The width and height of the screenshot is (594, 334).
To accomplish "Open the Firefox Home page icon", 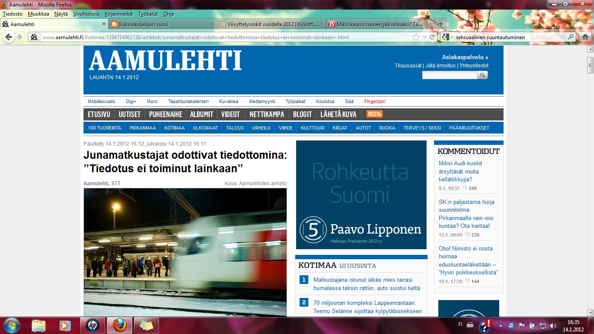I will [x=585, y=37].
